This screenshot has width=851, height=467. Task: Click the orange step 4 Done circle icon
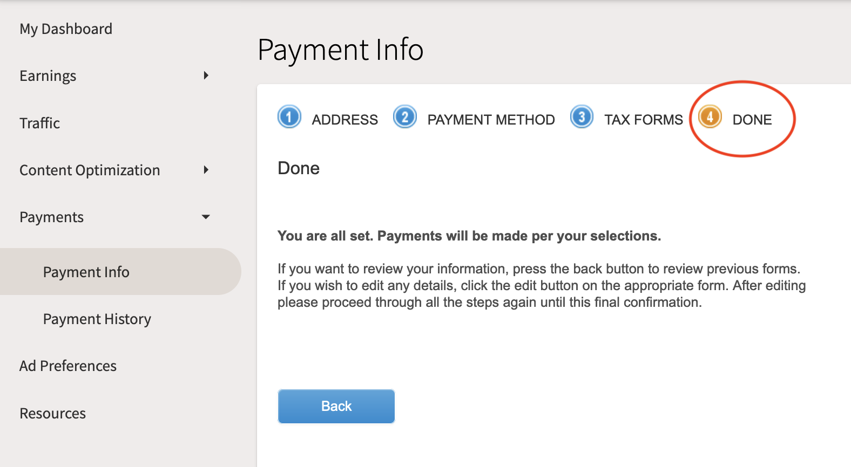tap(710, 117)
